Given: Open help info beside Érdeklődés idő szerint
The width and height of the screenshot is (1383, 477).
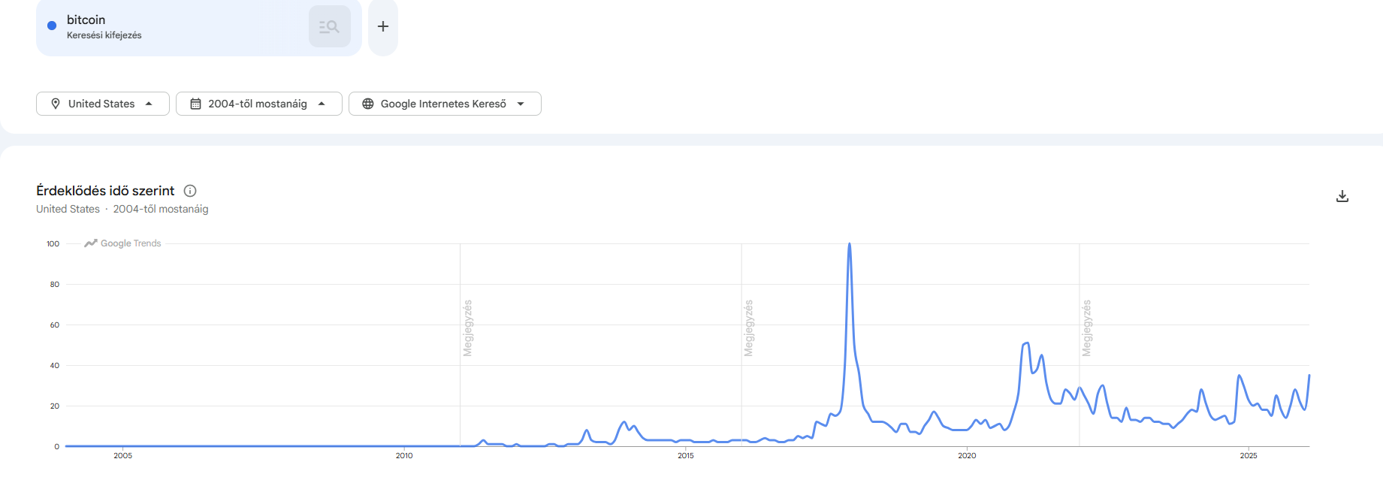Looking at the screenshot, I should click(190, 191).
